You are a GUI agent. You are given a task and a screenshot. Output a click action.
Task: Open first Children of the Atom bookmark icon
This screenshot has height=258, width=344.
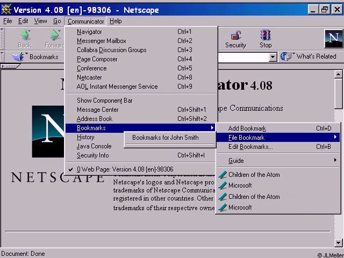click(x=223, y=175)
